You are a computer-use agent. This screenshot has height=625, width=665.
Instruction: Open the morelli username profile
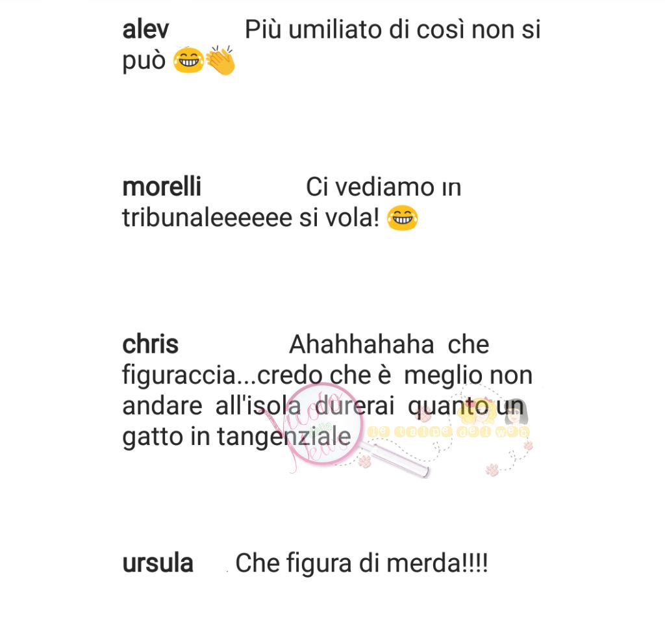pyautogui.click(x=162, y=186)
